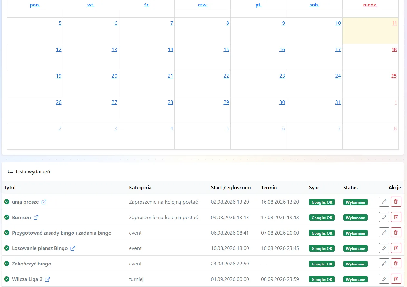Click 'Wykonane' status badge for 'Wilcza Liga 2'
Image resolution: width=407 pixels, height=287 pixels.
(355, 279)
